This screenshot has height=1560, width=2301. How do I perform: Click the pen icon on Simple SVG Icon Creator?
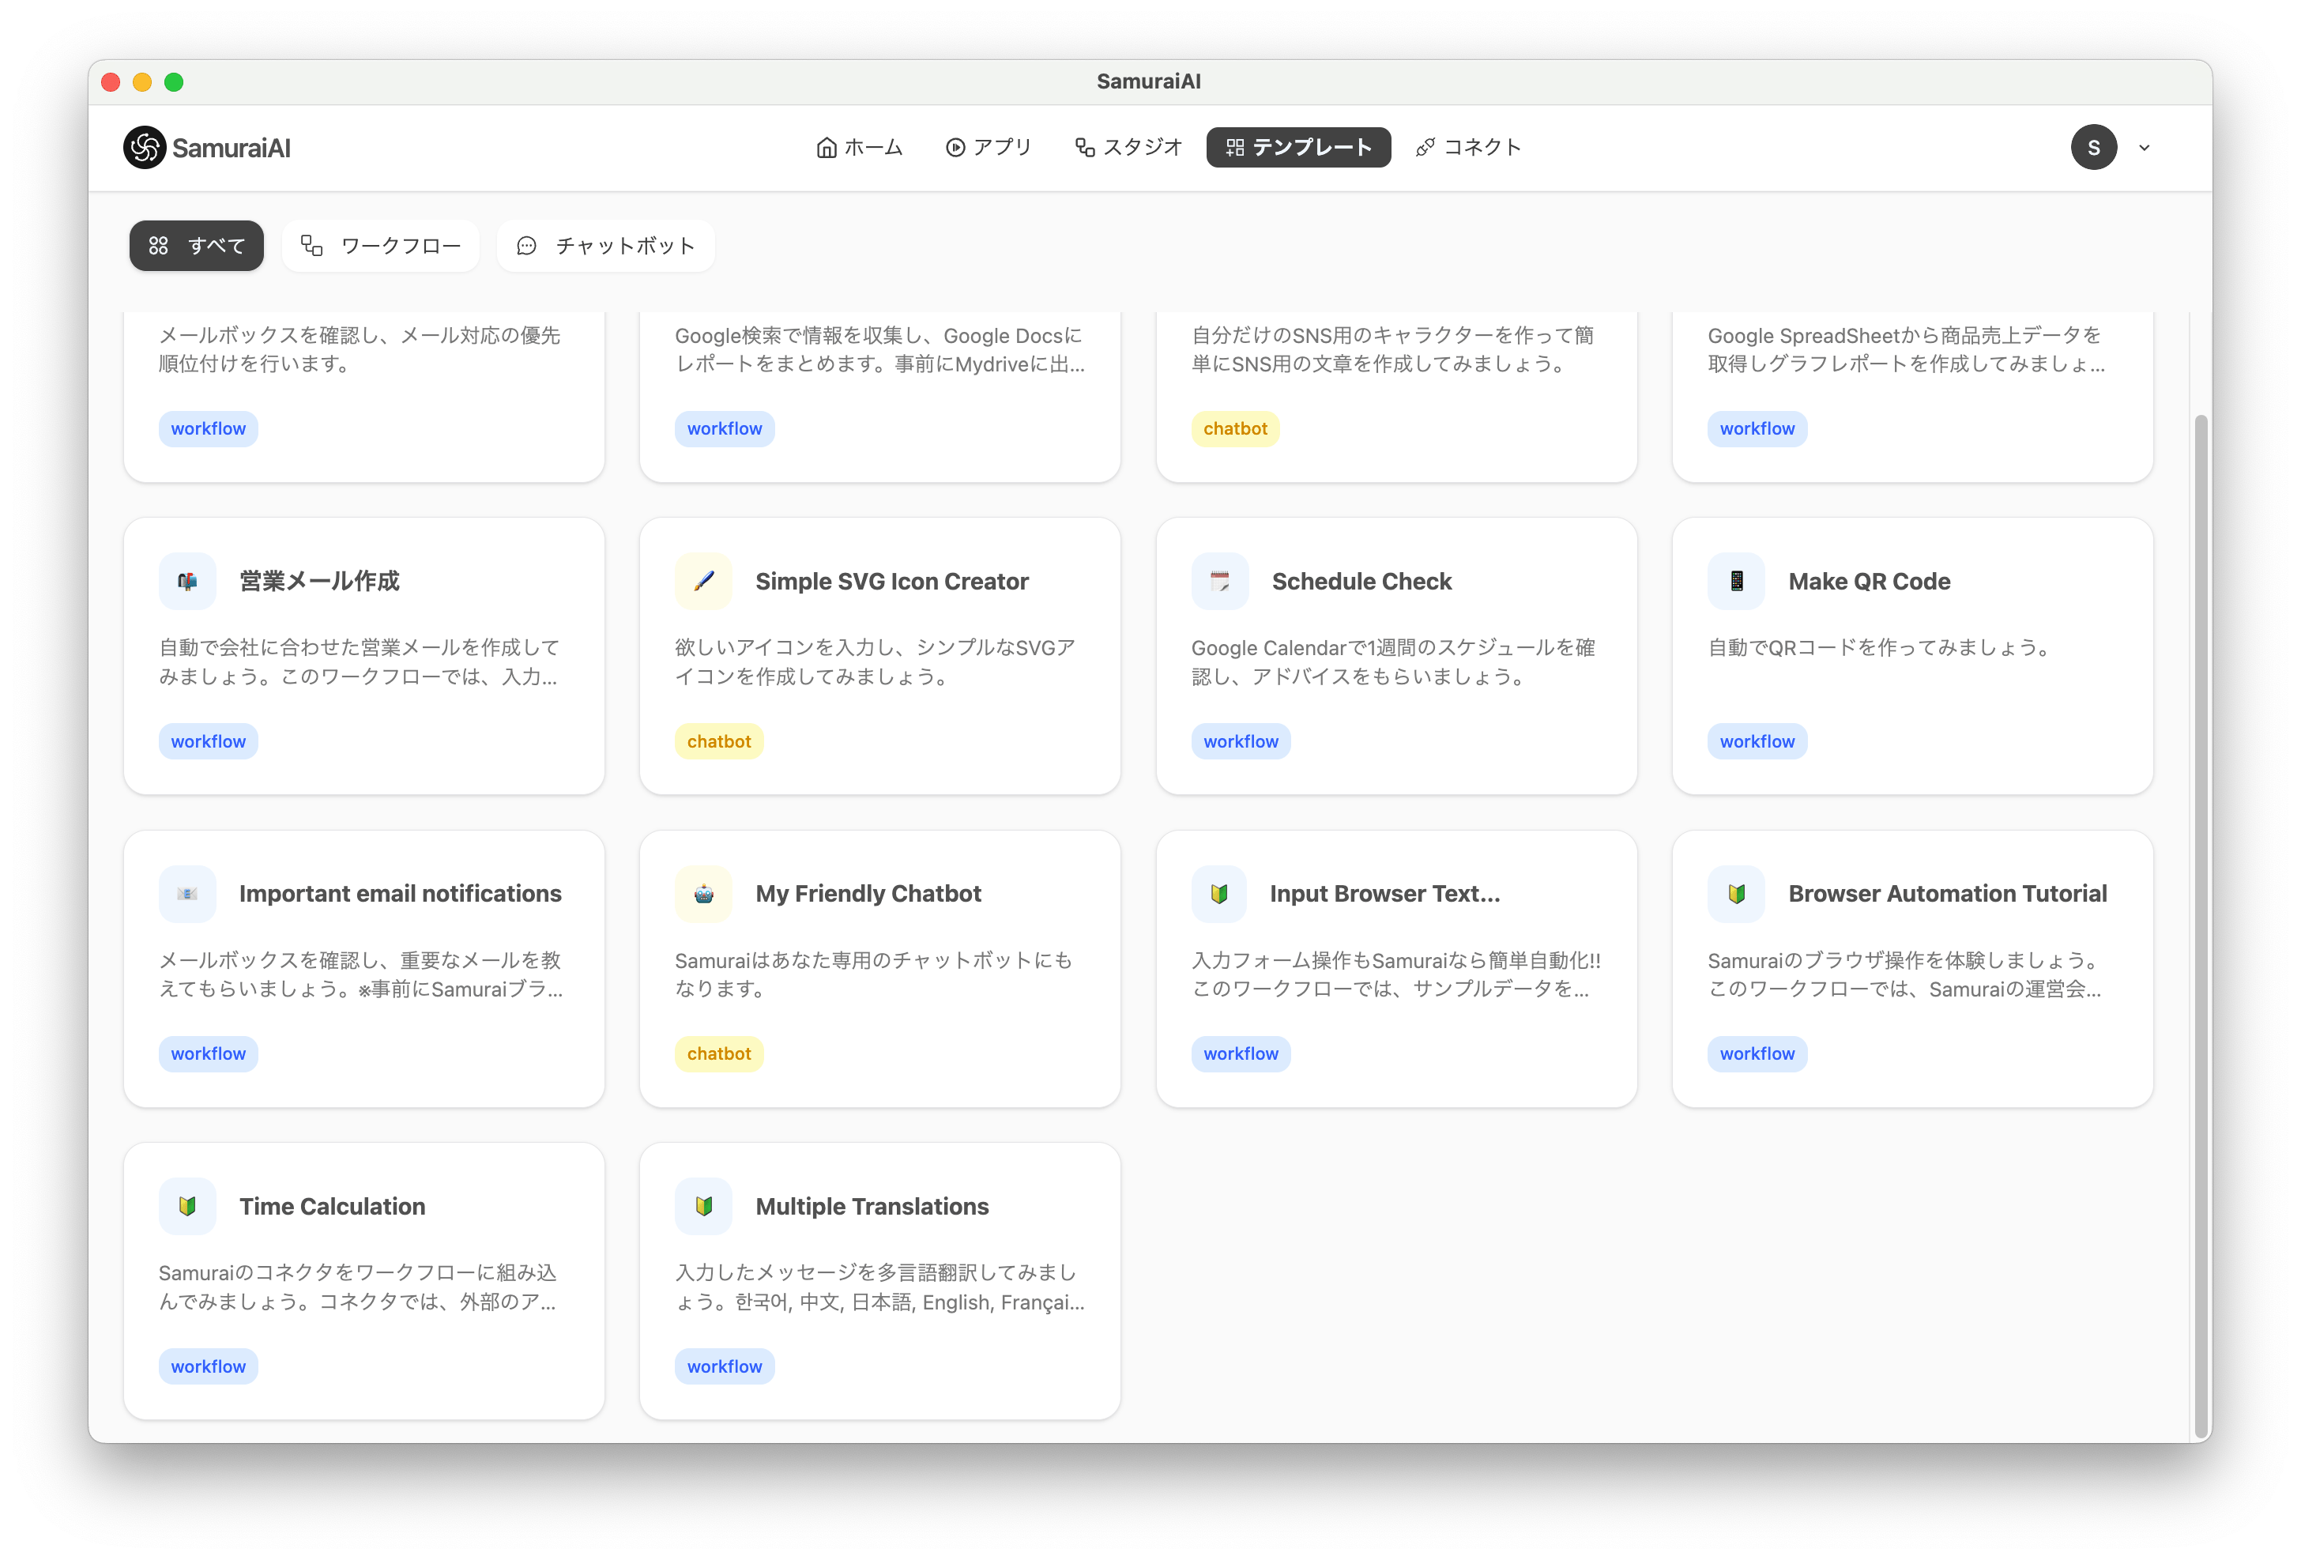tap(703, 582)
